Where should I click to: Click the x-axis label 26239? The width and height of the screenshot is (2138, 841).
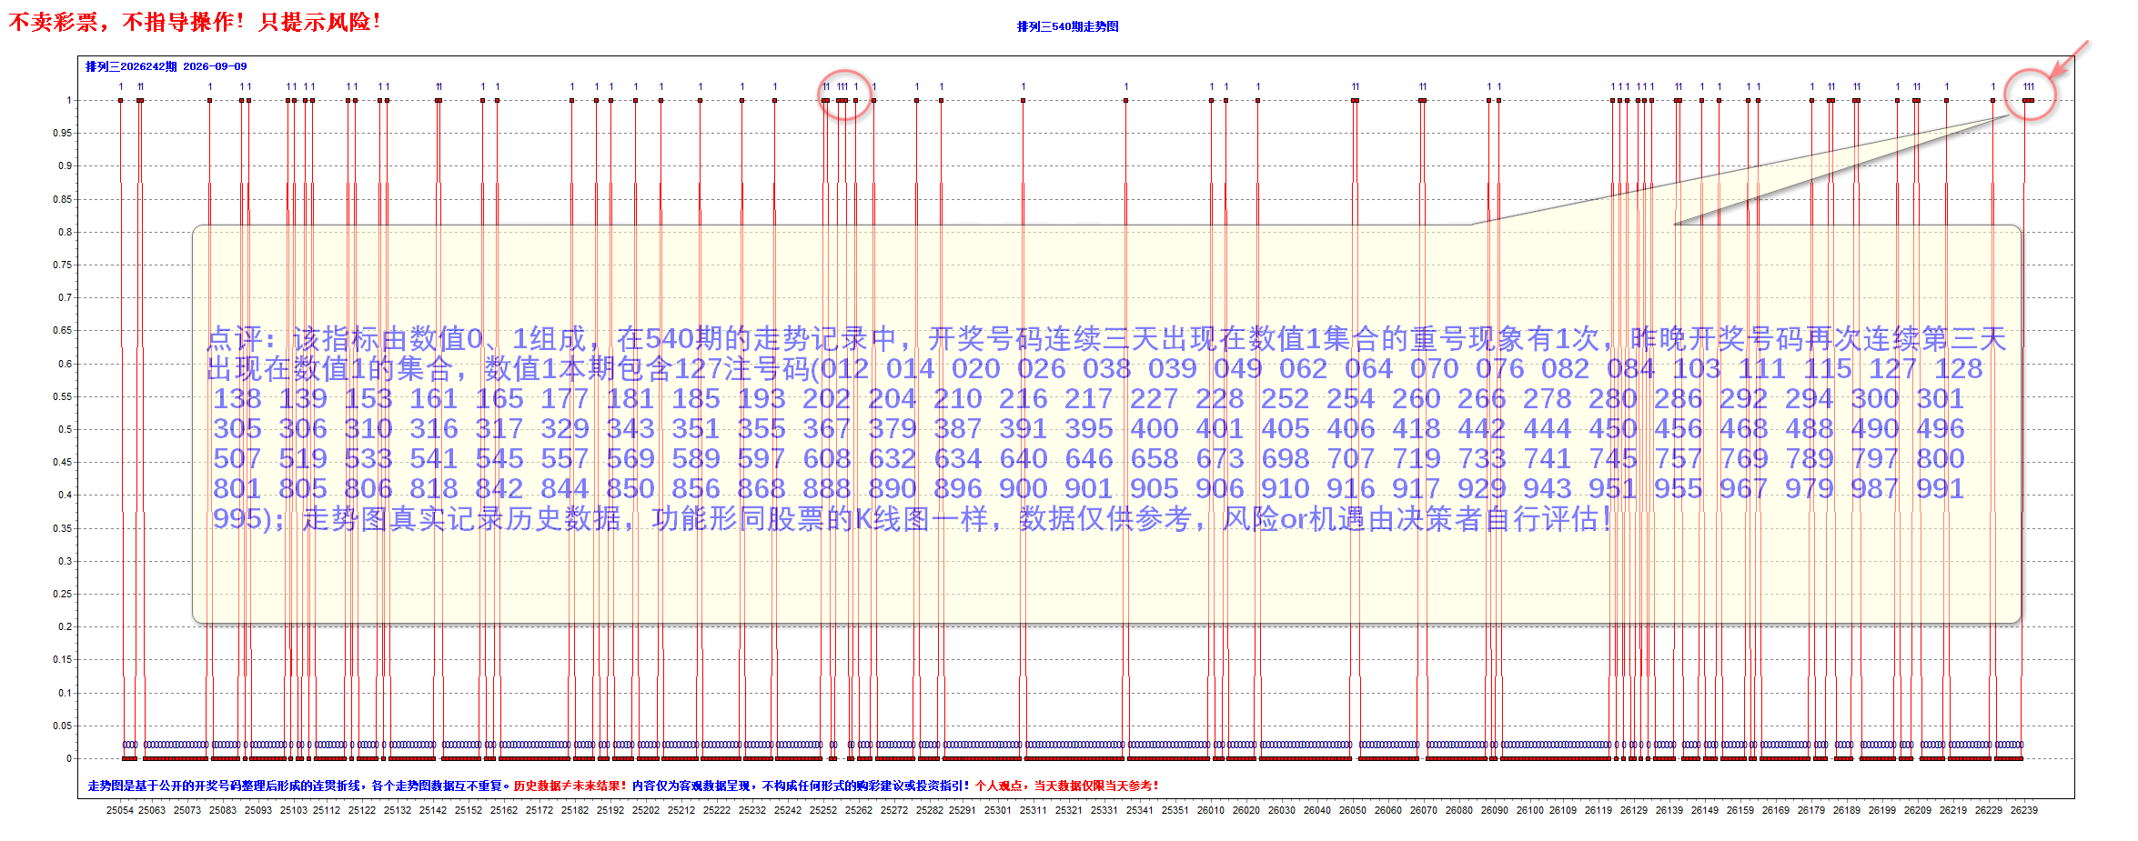[x=2023, y=810]
